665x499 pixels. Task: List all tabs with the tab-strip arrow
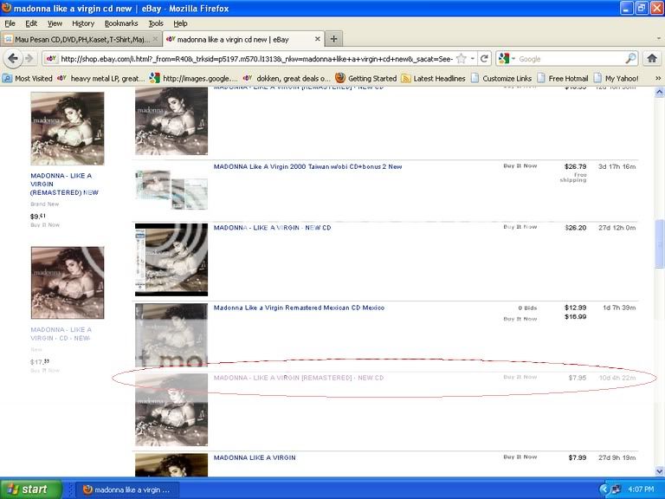click(659, 39)
